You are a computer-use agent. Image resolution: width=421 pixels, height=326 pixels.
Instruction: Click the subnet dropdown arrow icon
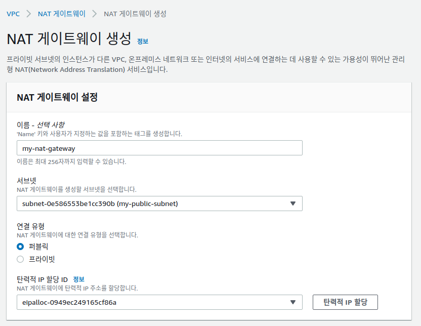[x=293, y=203]
